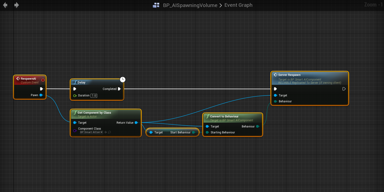Use selected asset arrow for Component Class
Viewport: 384px width, 192px height.
tap(106, 132)
